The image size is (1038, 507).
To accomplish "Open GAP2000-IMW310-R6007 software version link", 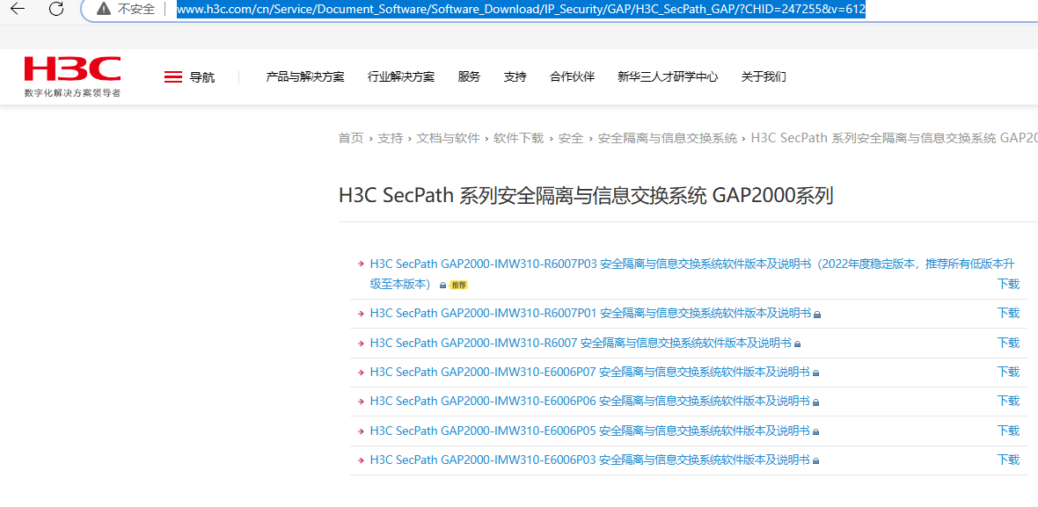I will (x=581, y=343).
